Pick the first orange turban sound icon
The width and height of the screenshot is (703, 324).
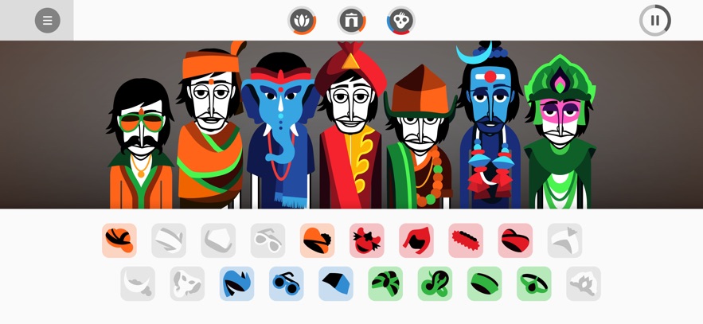coord(119,240)
